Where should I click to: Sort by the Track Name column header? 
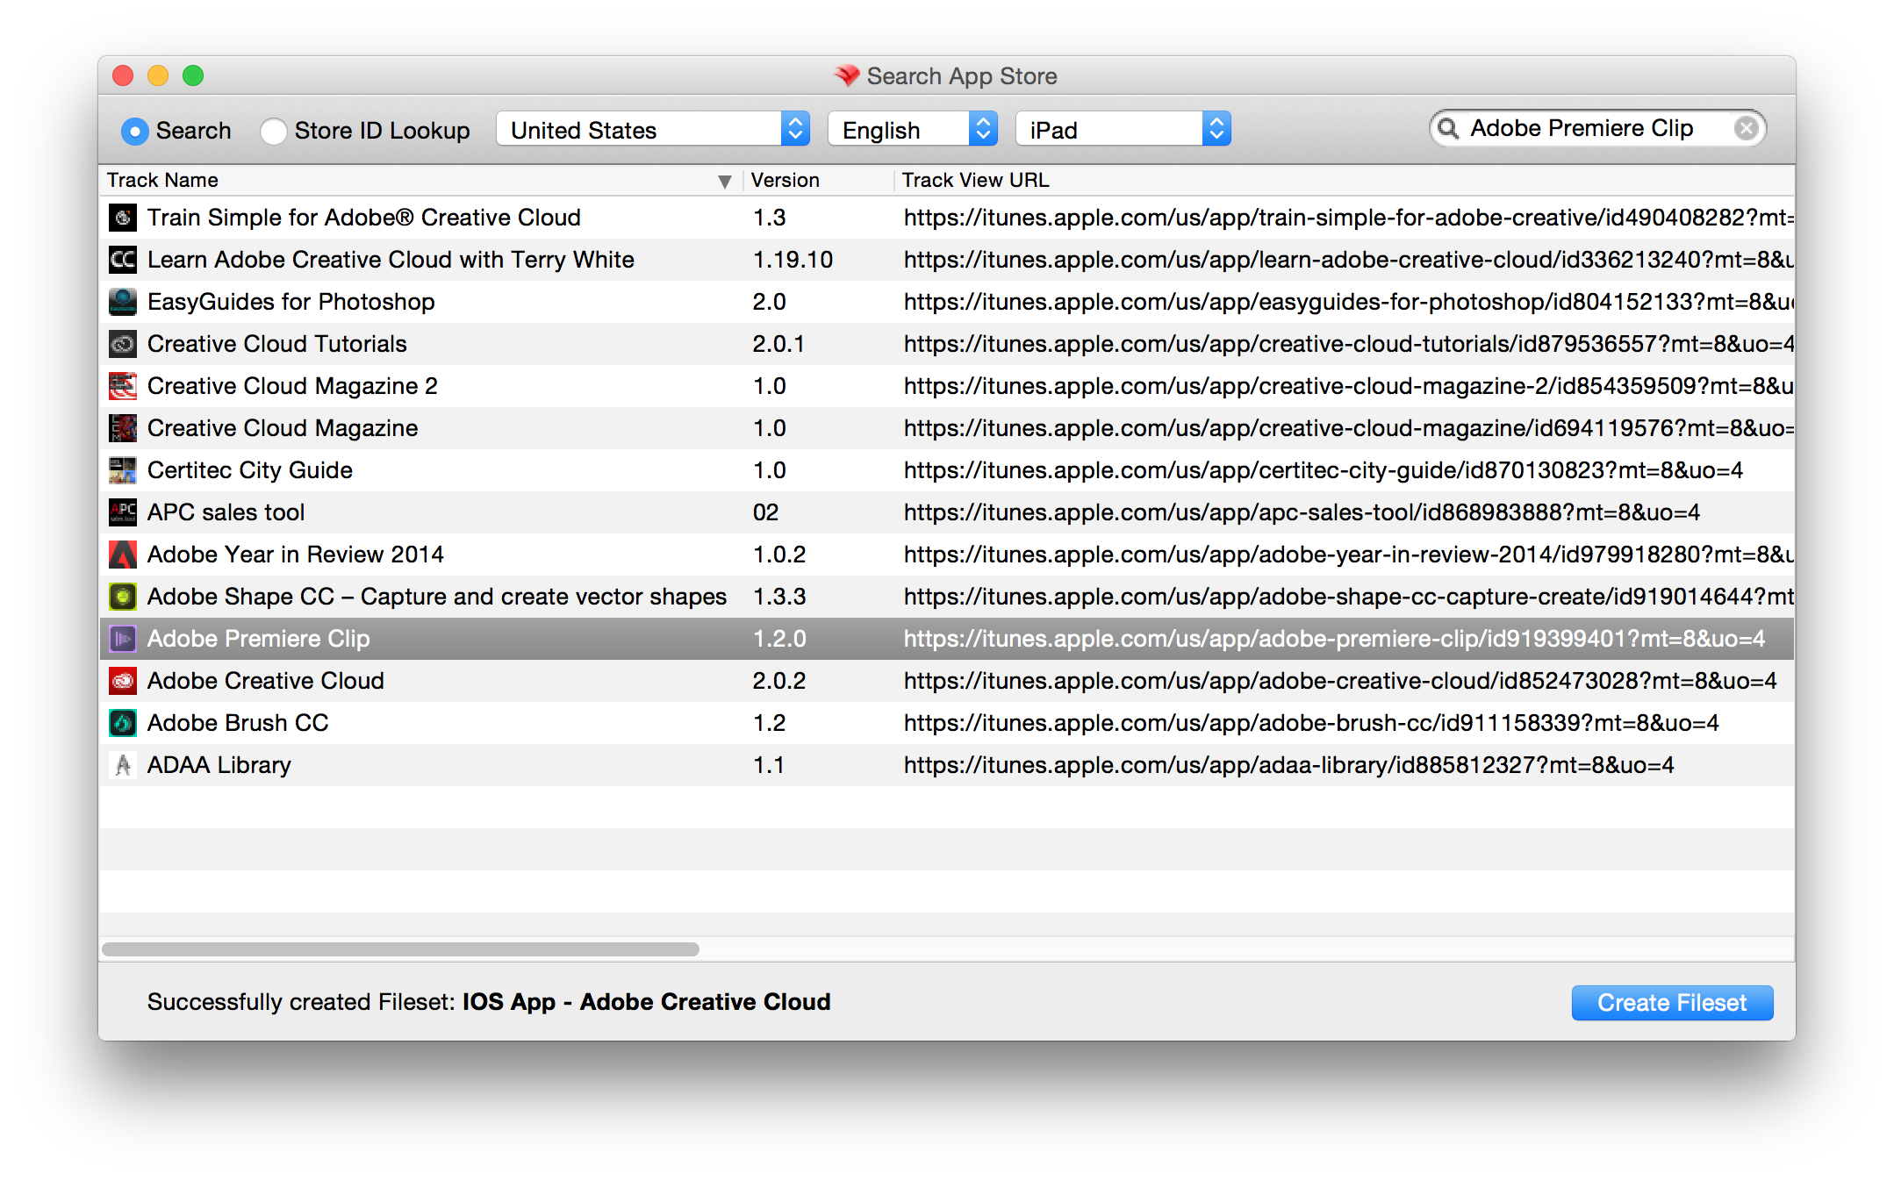[413, 180]
